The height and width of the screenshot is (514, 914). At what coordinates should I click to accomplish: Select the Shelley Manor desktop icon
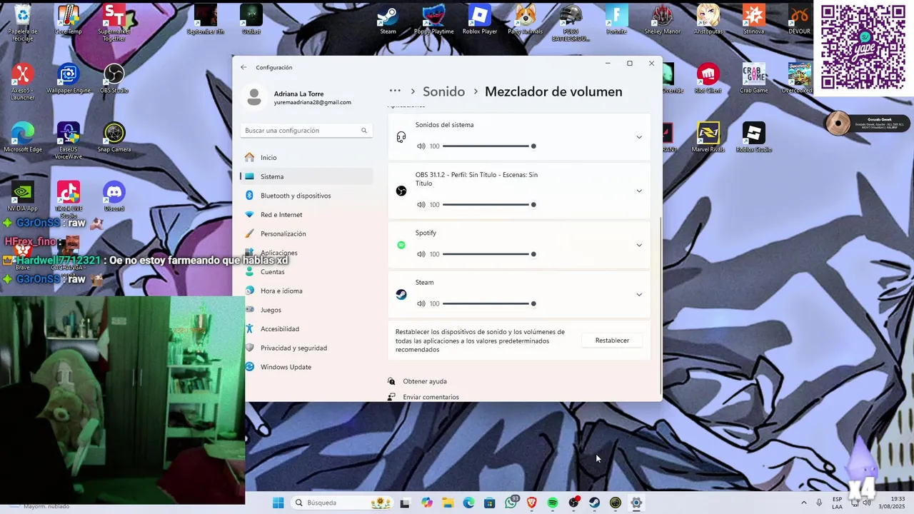point(662,20)
